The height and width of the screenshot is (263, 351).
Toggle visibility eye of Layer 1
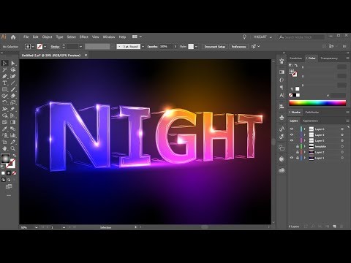tap(292, 158)
